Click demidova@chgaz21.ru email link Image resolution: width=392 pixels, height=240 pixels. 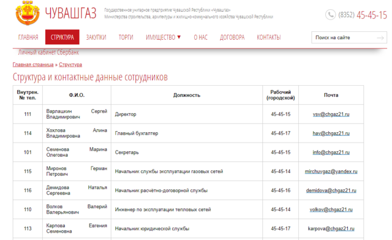tap(331, 190)
